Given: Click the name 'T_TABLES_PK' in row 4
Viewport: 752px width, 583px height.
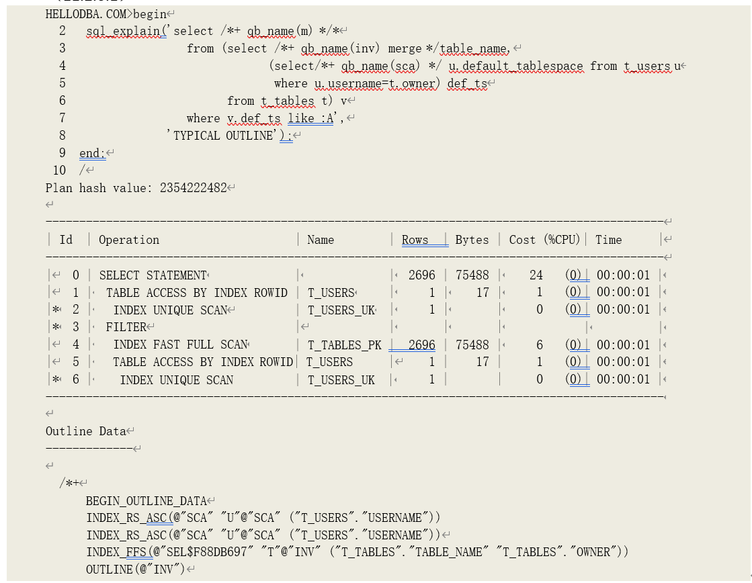Looking at the screenshot, I should point(344,345).
